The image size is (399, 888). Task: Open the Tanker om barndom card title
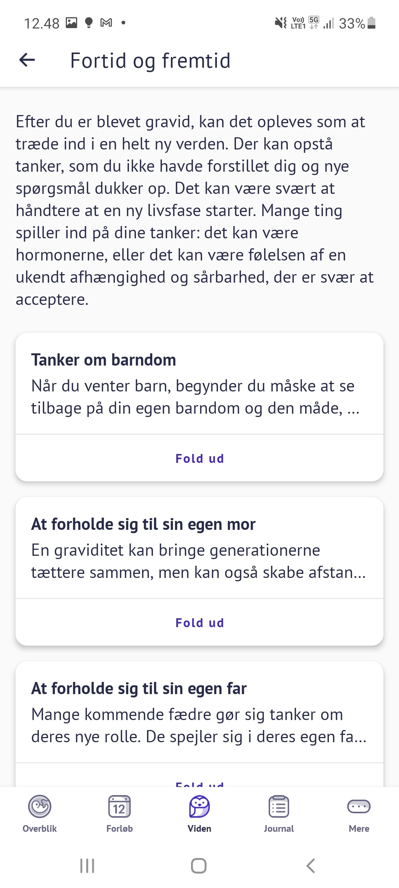click(x=103, y=360)
